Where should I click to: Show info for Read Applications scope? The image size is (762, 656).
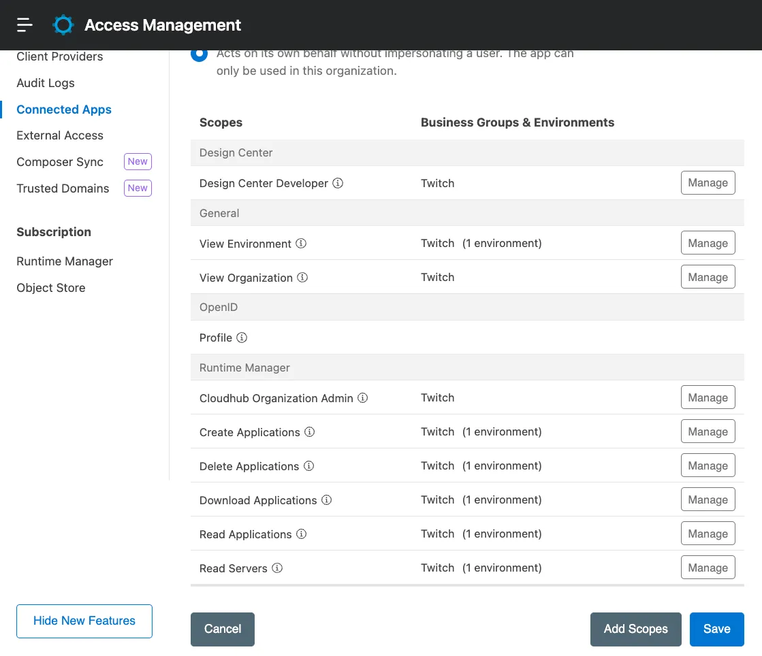[x=302, y=534]
